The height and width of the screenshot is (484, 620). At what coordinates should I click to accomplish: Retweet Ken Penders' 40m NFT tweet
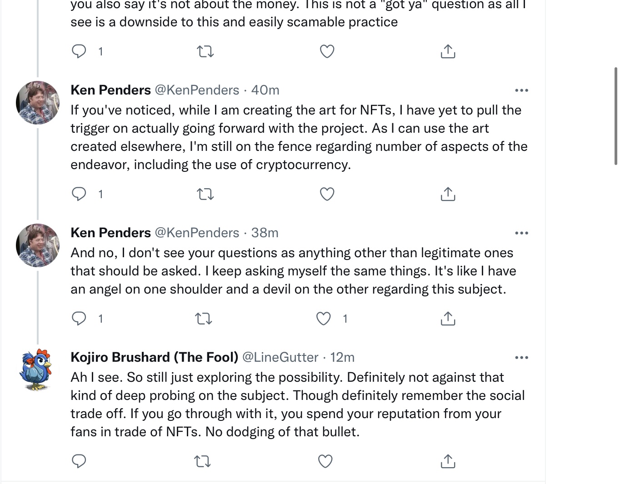tap(205, 194)
